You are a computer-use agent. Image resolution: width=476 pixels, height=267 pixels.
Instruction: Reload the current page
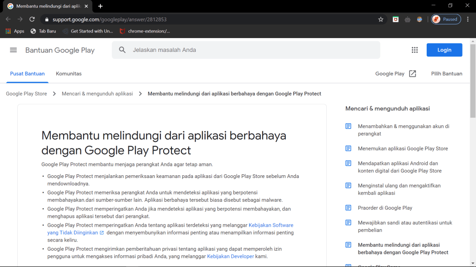32,19
